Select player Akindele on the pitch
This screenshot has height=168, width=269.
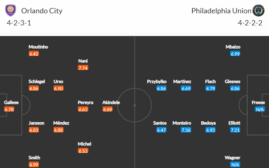(x=111, y=102)
